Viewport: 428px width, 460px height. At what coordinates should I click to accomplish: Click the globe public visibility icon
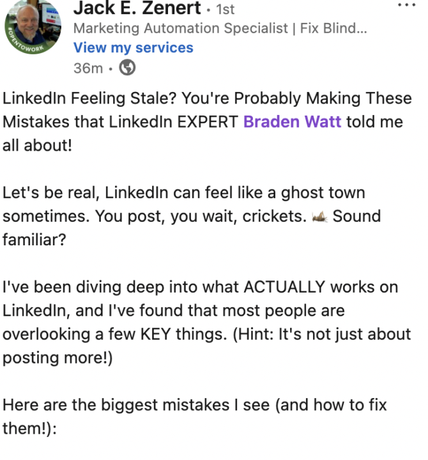point(128,68)
